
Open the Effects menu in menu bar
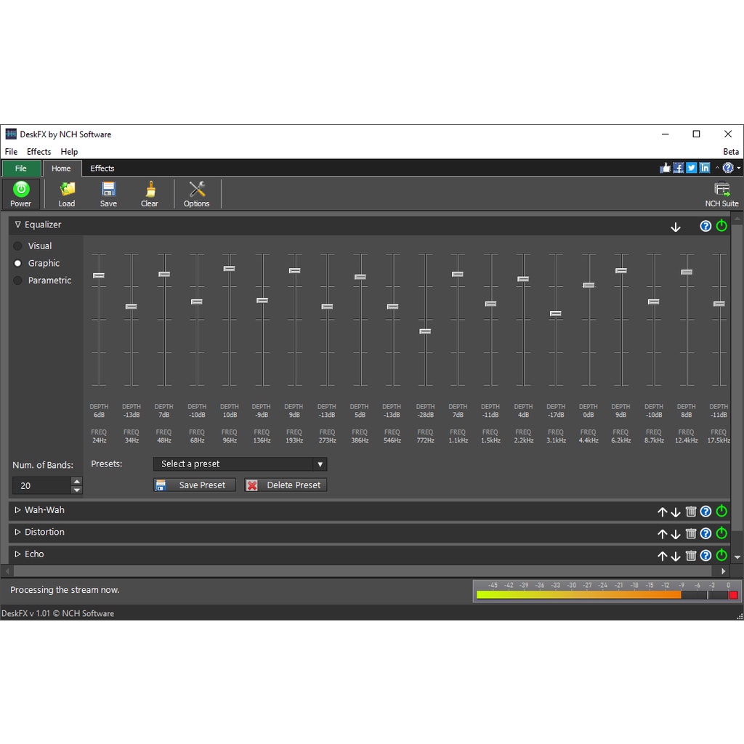[x=39, y=152]
